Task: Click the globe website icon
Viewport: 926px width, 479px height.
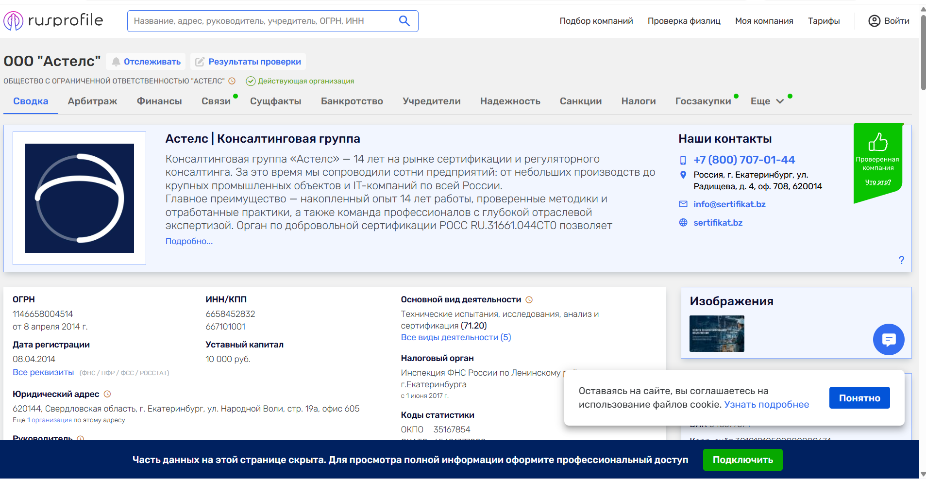Action: (683, 223)
